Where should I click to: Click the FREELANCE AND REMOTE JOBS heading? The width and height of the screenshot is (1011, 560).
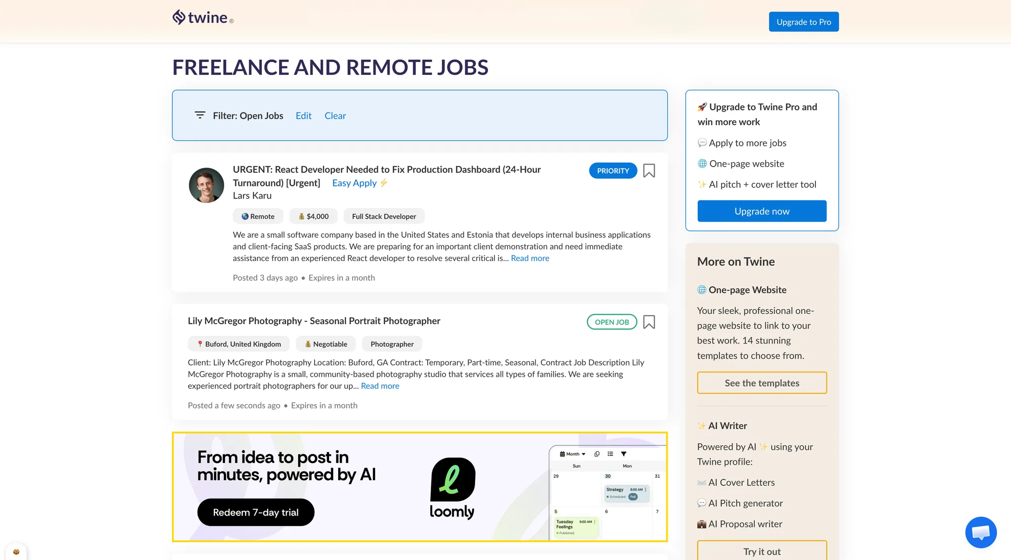330,67
